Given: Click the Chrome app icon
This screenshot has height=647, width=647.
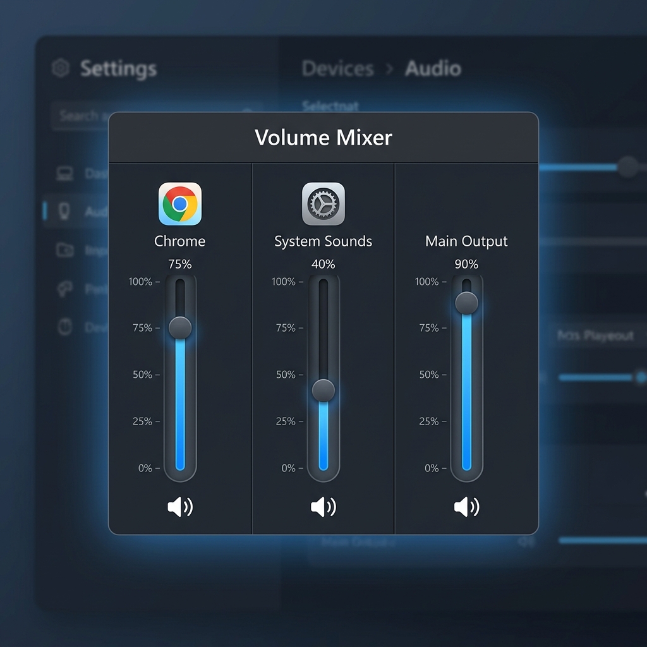Looking at the screenshot, I should coord(180,204).
